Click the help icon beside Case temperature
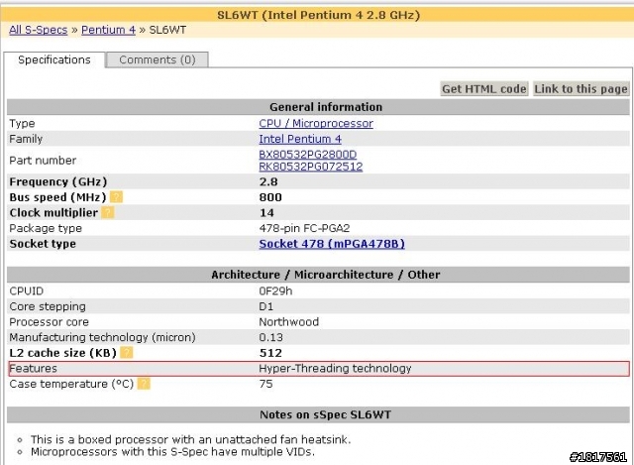The image size is (634, 465). [144, 384]
